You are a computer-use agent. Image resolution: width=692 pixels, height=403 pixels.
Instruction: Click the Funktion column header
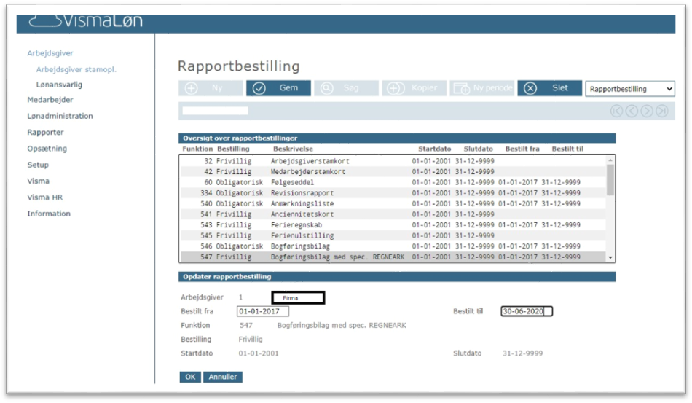197,149
